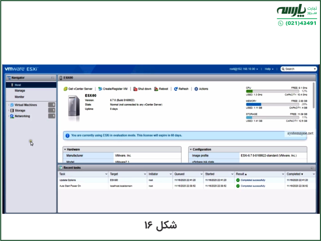The image size is (321, 241).
Task: Open the Queued column dropdown
Action: (201, 174)
